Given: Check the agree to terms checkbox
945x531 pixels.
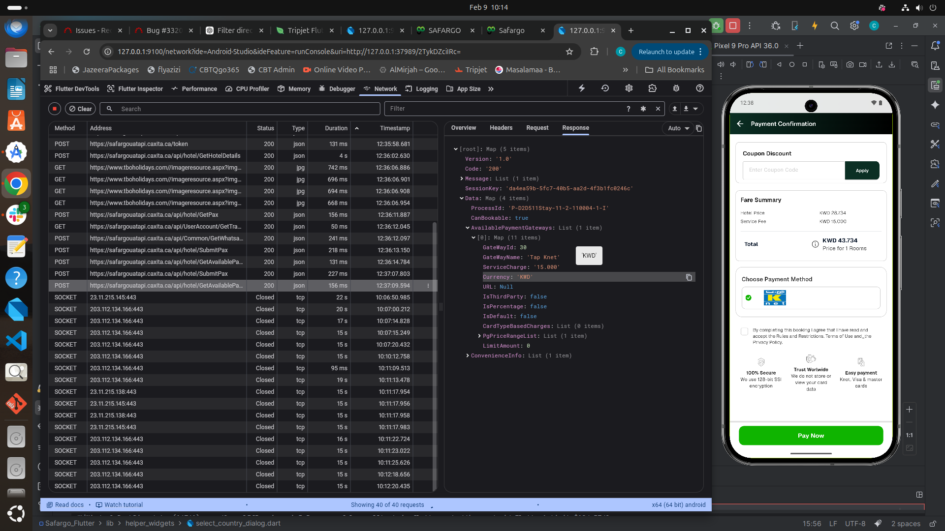Looking at the screenshot, I should point(744,331).
